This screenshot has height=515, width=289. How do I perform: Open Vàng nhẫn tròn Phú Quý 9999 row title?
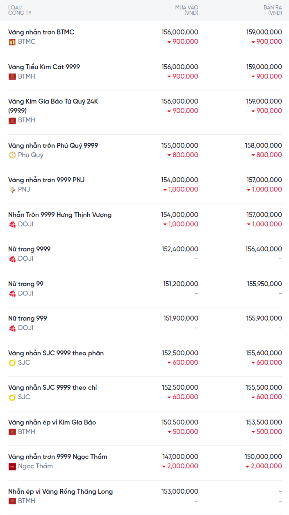point(53,146)
